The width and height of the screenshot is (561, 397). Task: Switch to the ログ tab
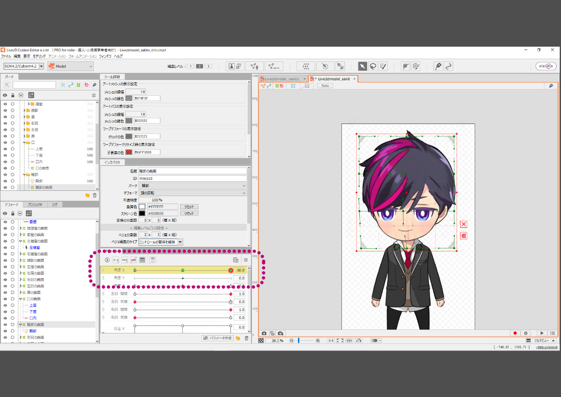tap(55, 204)
